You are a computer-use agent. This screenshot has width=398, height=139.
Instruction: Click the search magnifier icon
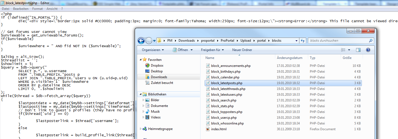371,41
